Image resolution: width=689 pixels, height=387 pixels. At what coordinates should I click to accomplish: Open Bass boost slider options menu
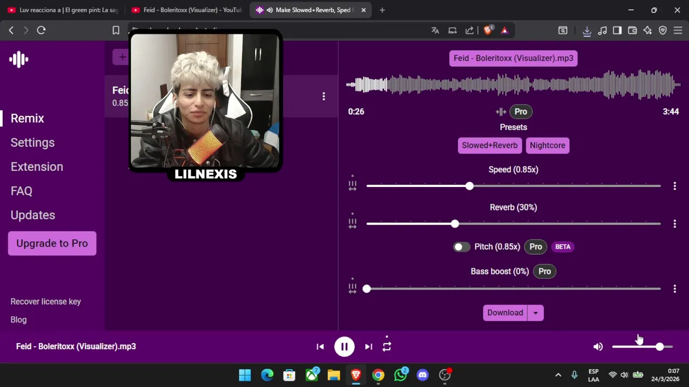674,289
